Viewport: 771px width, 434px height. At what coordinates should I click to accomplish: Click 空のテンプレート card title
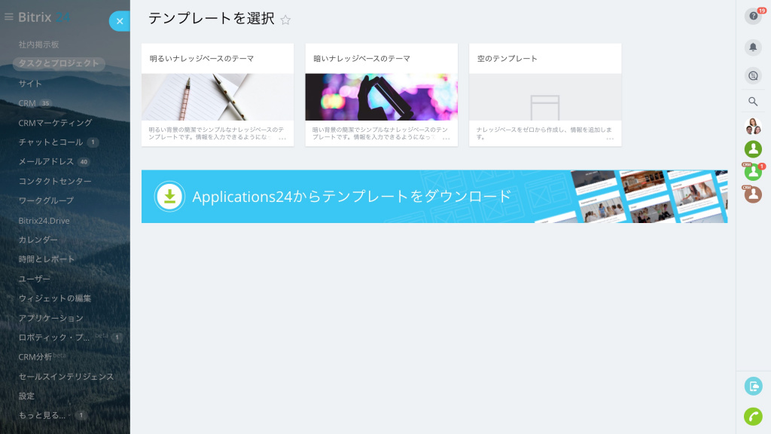(507, 59)
